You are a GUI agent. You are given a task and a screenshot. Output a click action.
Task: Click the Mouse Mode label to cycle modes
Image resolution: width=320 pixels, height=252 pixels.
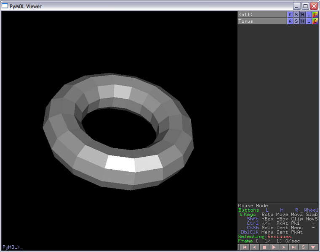click(x=253, y=206)
